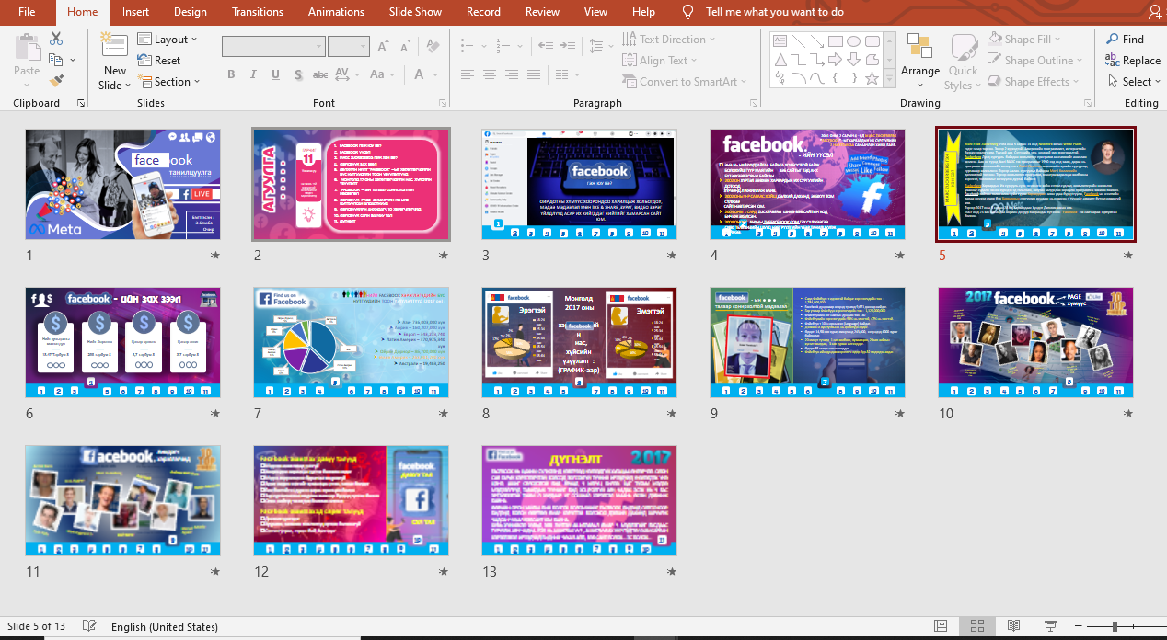Enable Align Left paragraph alignment
Image resolution: width=1167 pixels, height=640 pixels.
coord(468,74)
